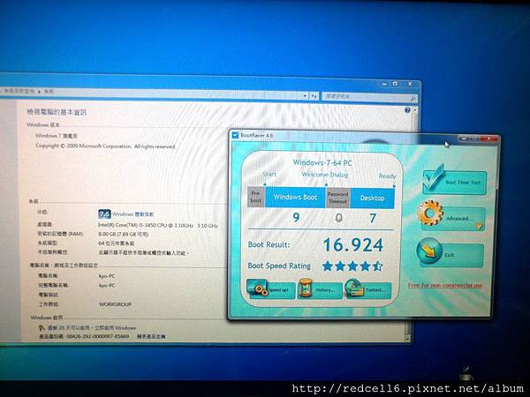This screenshot has width=530, height=397.
Task: Open the Free for non-commercial use link
Action: 445,285
